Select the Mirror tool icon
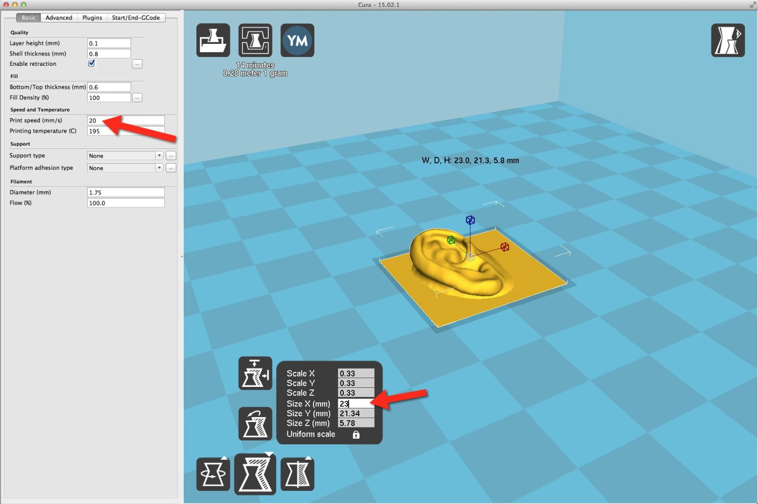This screenshot has width=758, height=504. (x=298, y=474)
